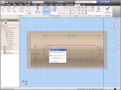Expand the Zeichnen panel dropdown arrow
This screenshot has width=121, height=90.
(24, 16)
